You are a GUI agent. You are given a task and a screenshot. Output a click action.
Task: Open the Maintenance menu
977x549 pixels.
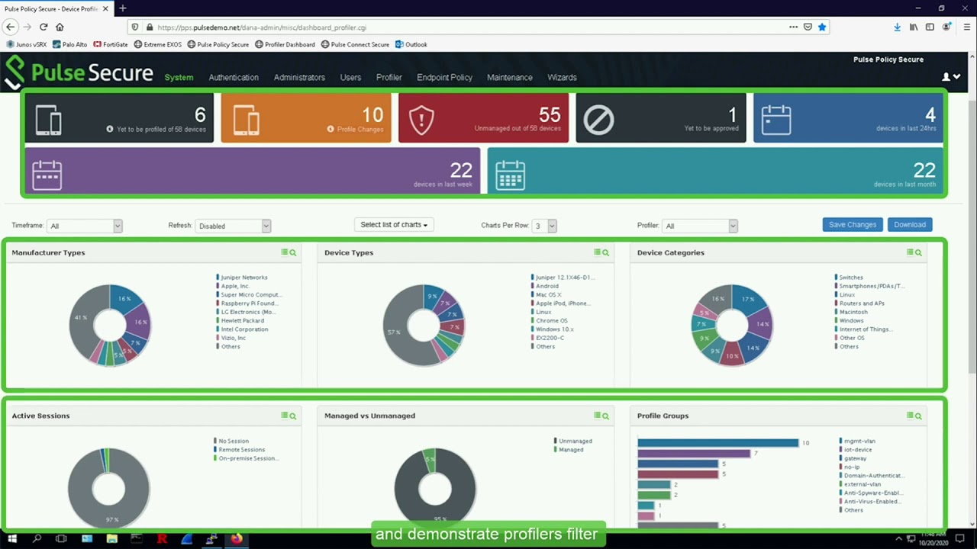pos(510,77)
